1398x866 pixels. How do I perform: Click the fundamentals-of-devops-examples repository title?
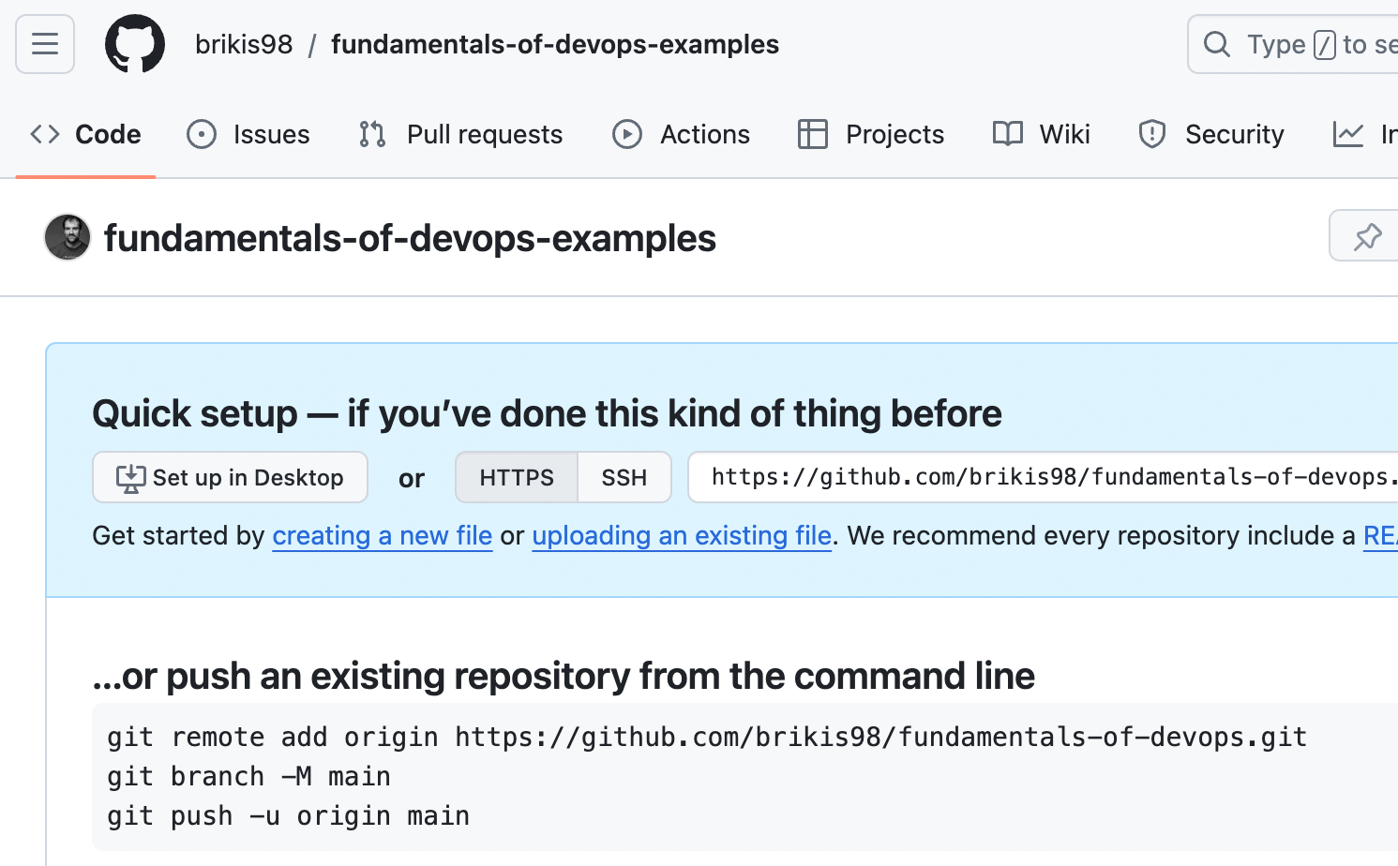(410, 238)
